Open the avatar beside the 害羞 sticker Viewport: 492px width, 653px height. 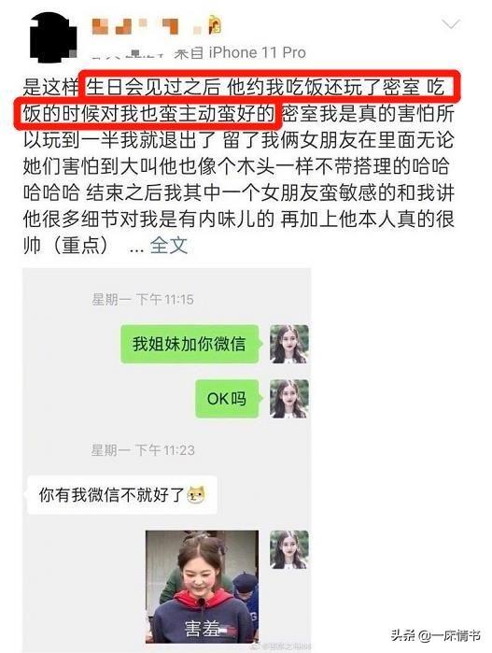click(x=289, y=549)
